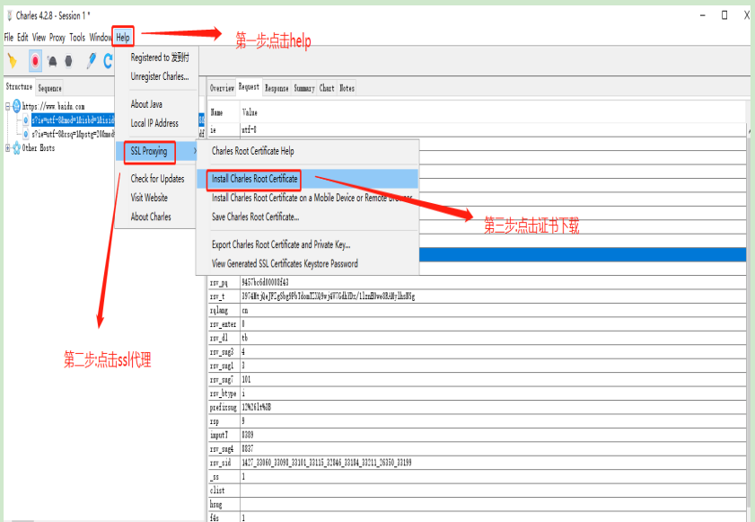Click the rsv_sid parameter row

[478, 463]
